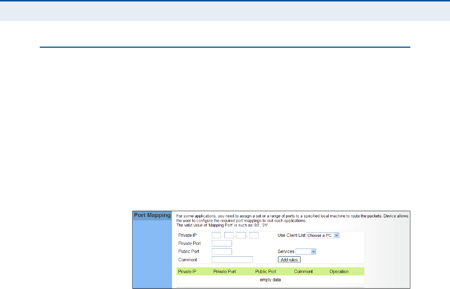The height and width of the screenshot is (289, 450).
Task: Open the Services dropdown
Action: click(306, 252)
